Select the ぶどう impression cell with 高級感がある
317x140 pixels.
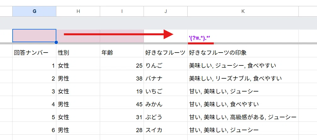click(243, 117)
